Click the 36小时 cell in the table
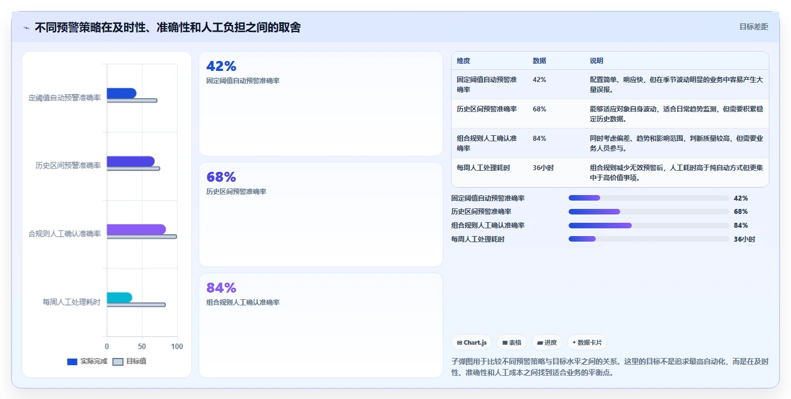The image size is (791, 399). click(543, 167)
